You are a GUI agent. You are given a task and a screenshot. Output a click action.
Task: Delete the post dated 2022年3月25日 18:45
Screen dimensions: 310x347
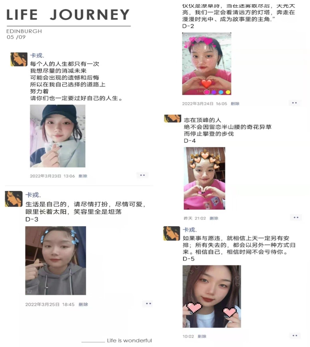pyautogui.click(x=83, y=304)
